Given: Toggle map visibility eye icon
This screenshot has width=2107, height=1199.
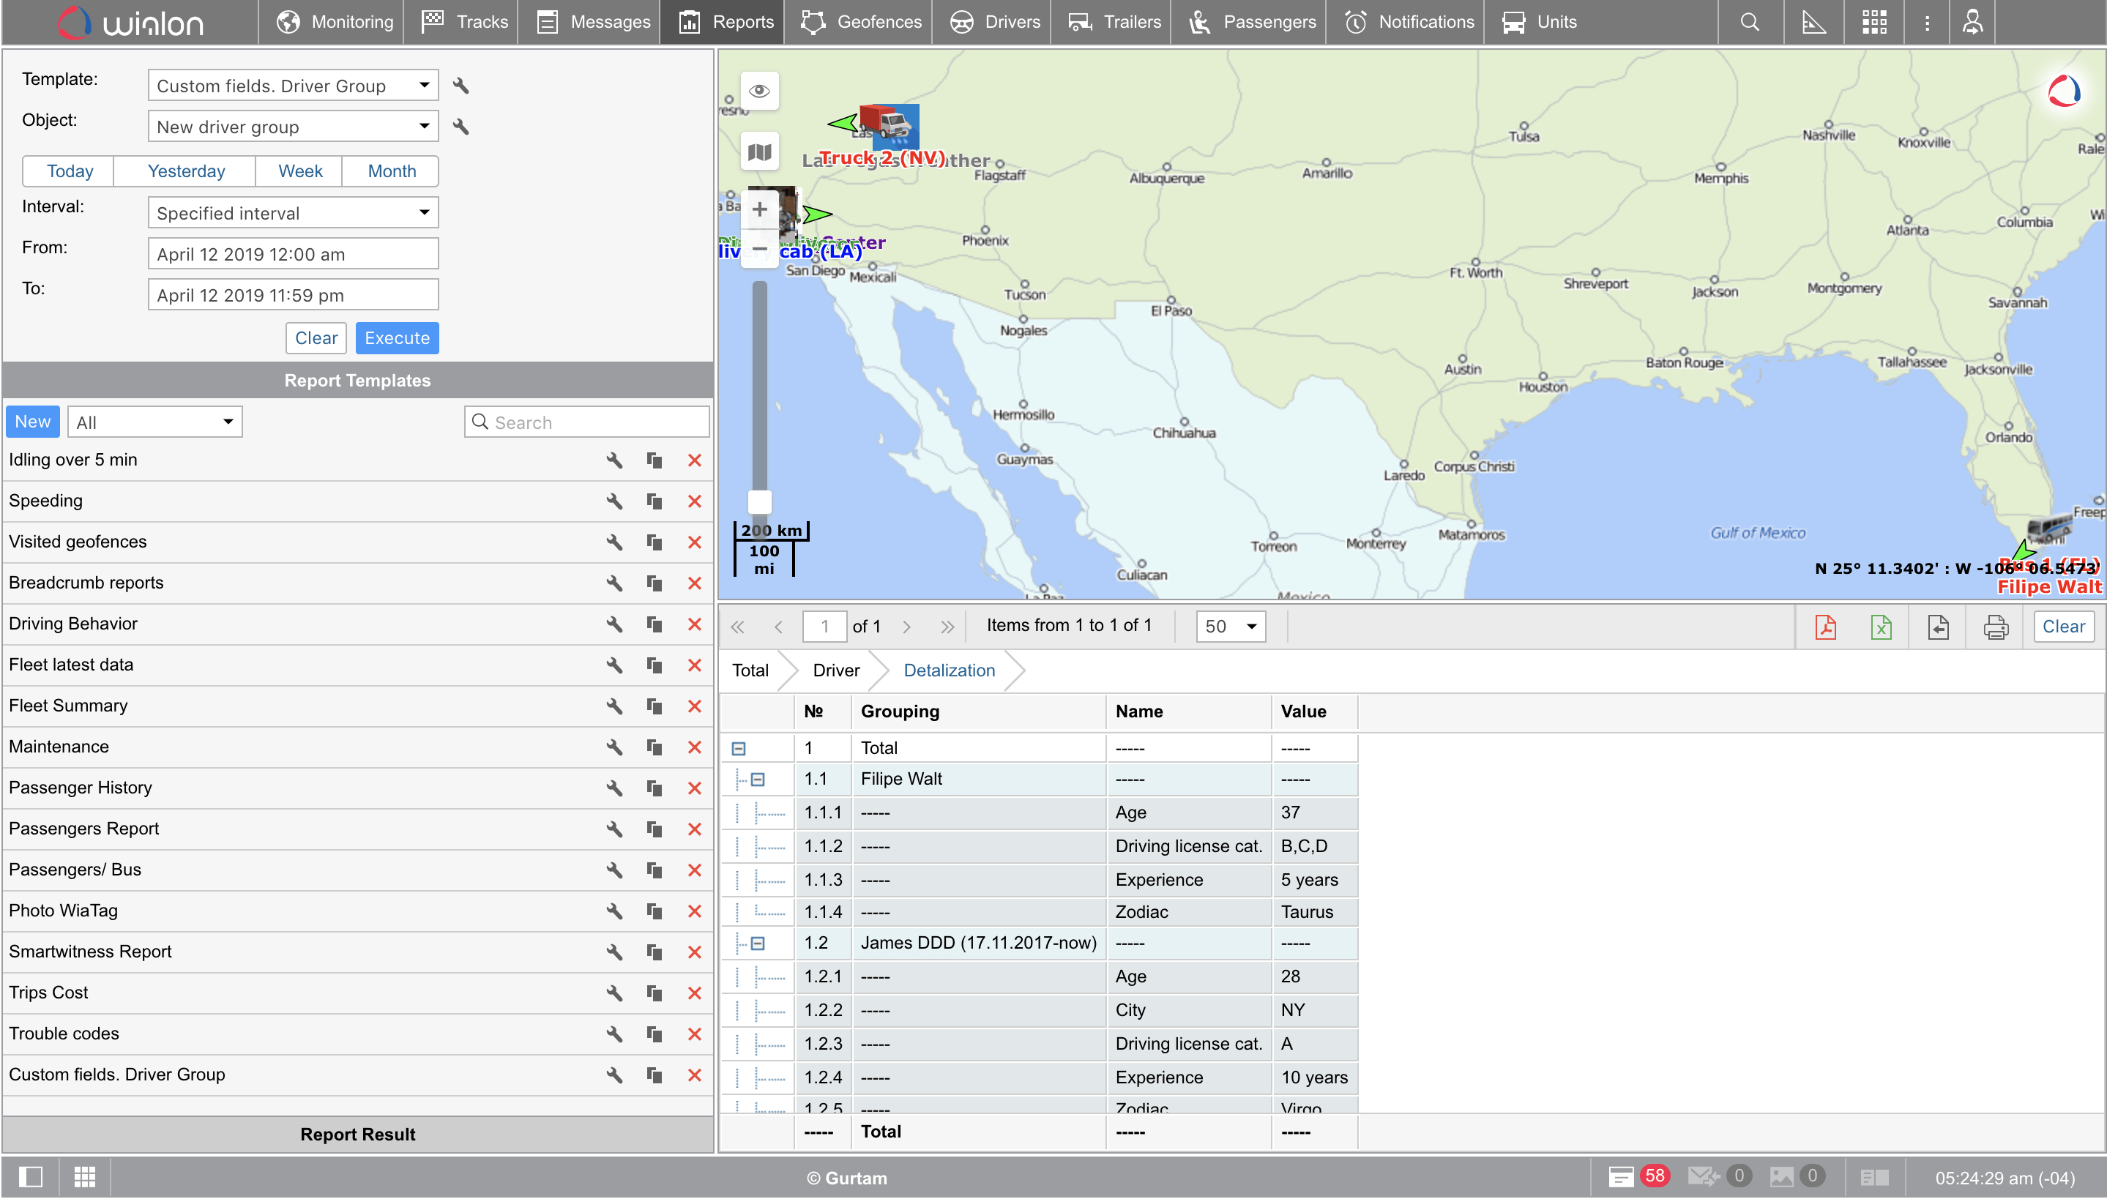Looking at the screenshot, I should coord(759,91).
